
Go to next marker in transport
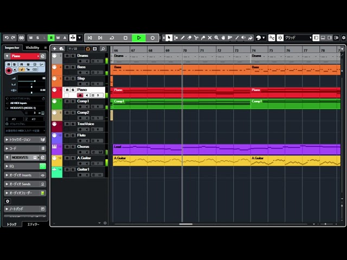100,38
